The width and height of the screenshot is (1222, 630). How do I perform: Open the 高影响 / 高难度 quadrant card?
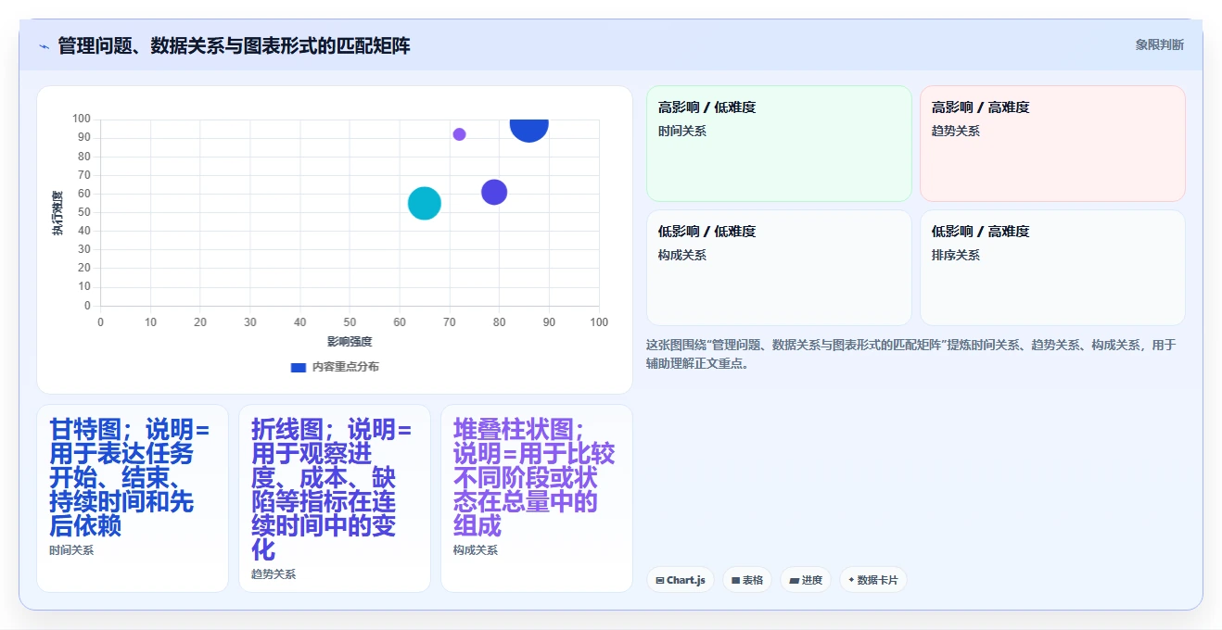1052,144
